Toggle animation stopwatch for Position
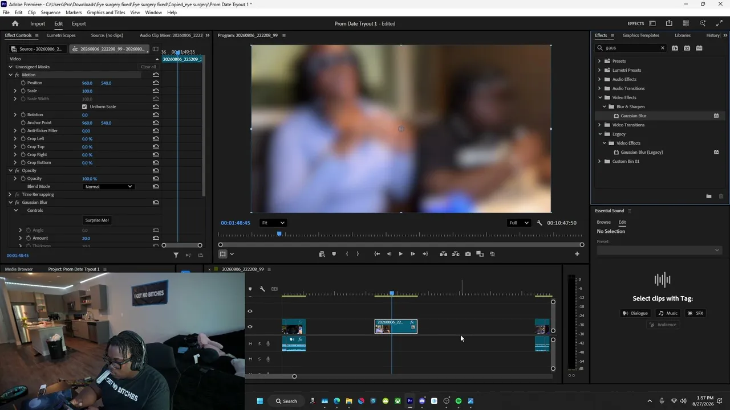The width and height of the screenshot is (730, 410). pyautogui.click(x=23, y=83)
